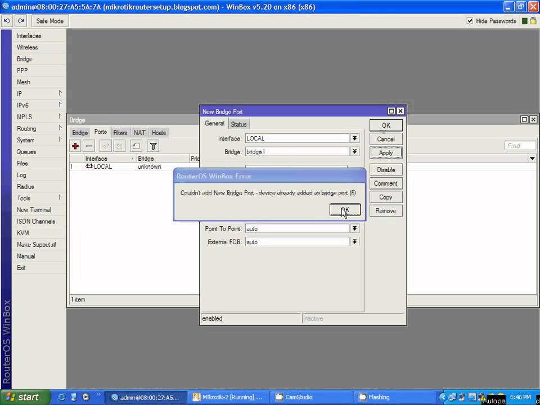
Task: Open the External FDB dropdown arrow
Action: pos(354,242)
